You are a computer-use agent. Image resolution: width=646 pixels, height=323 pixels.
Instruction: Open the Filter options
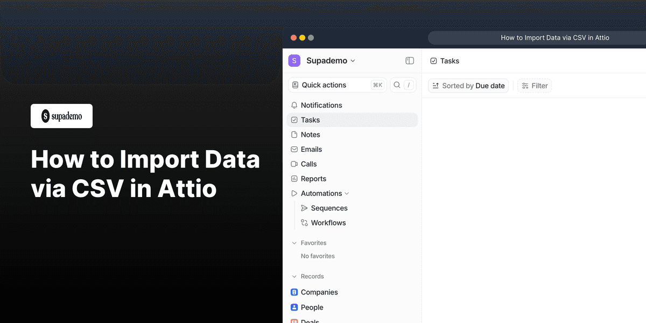[534, 85]
